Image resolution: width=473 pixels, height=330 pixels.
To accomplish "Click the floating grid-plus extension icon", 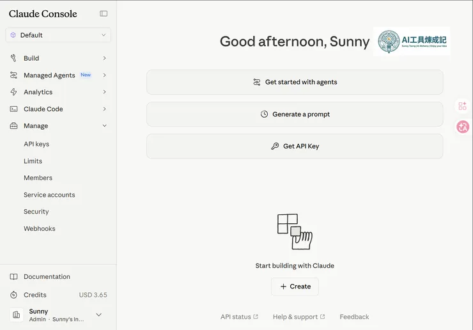I will 462,106.
